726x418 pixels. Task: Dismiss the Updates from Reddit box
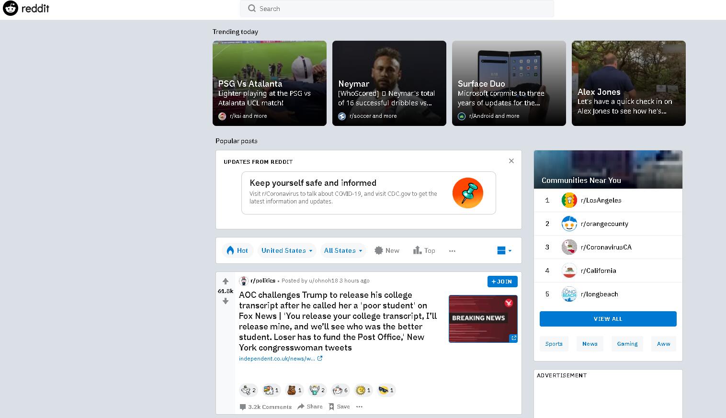pyautogui.click(x=511, y=161)
